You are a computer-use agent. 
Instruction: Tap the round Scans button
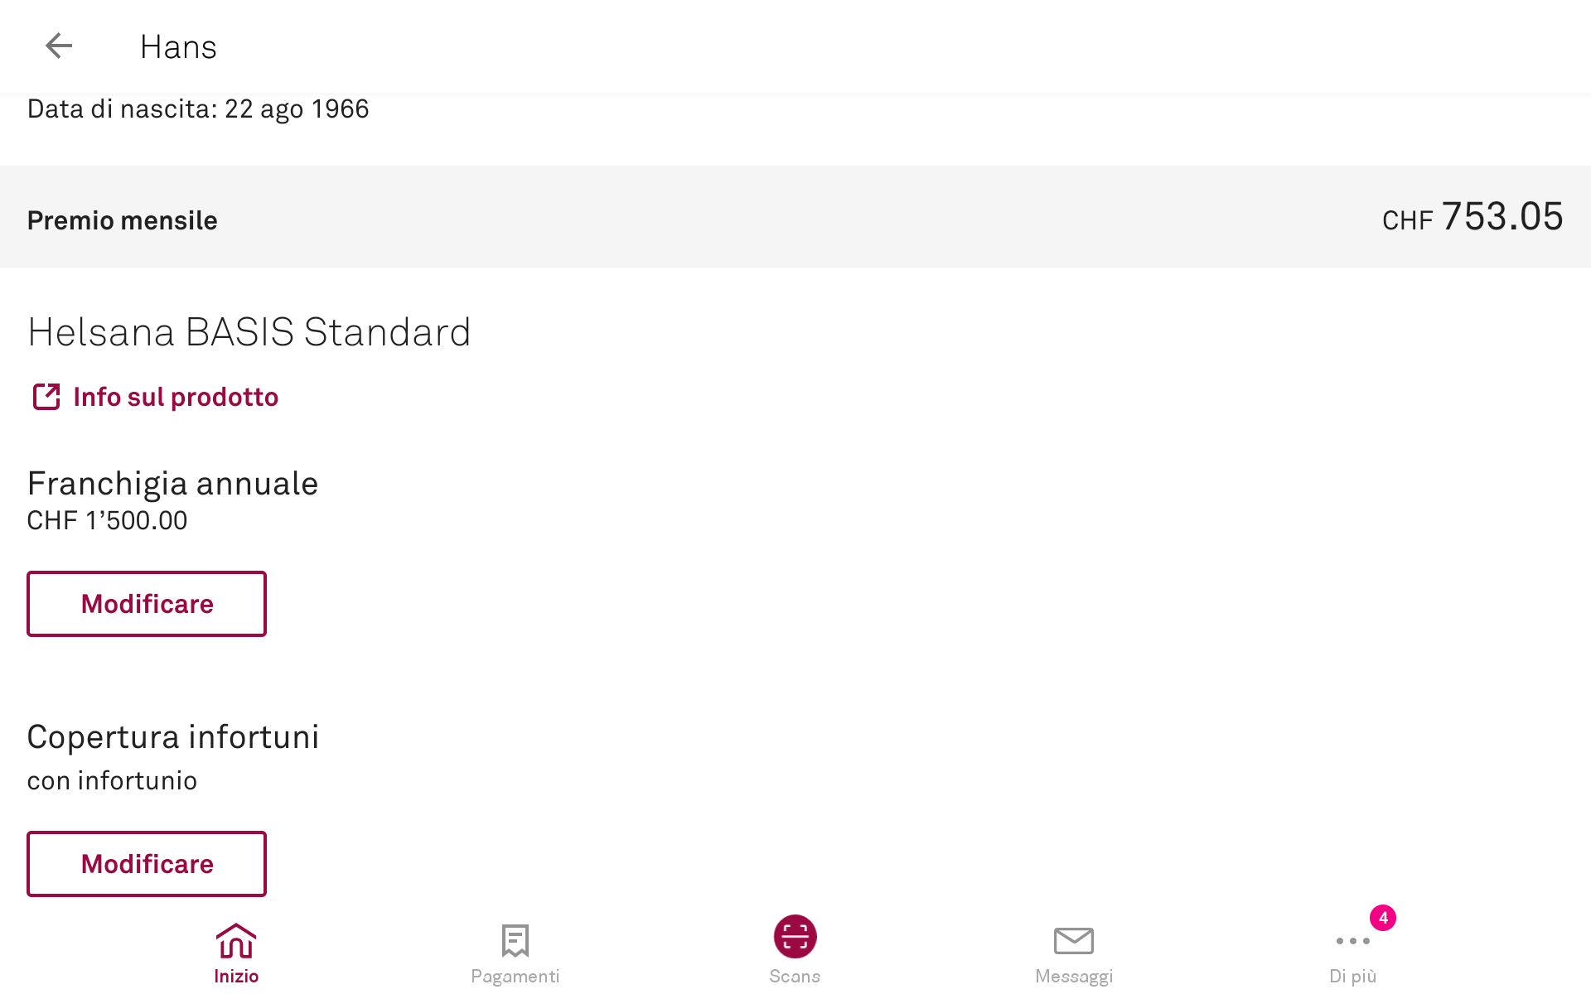(x=795, y=938)
